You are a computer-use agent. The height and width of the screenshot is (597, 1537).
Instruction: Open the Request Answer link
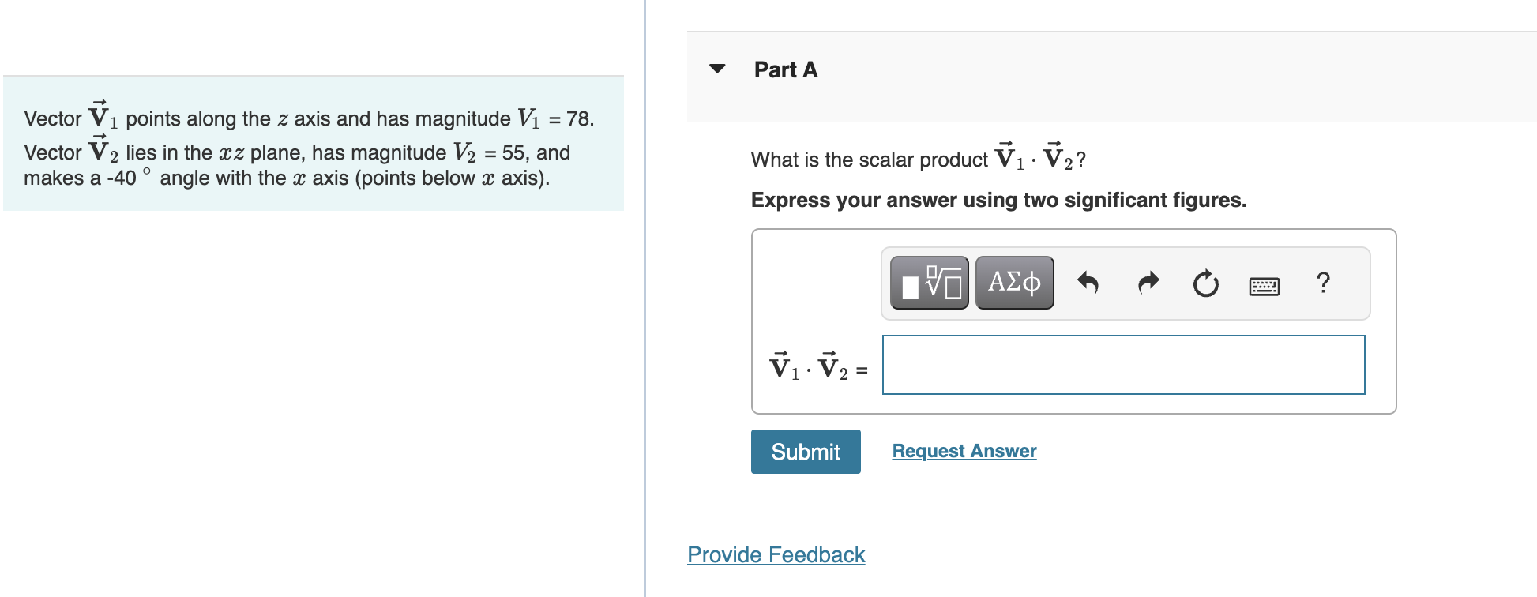(964, 450)
